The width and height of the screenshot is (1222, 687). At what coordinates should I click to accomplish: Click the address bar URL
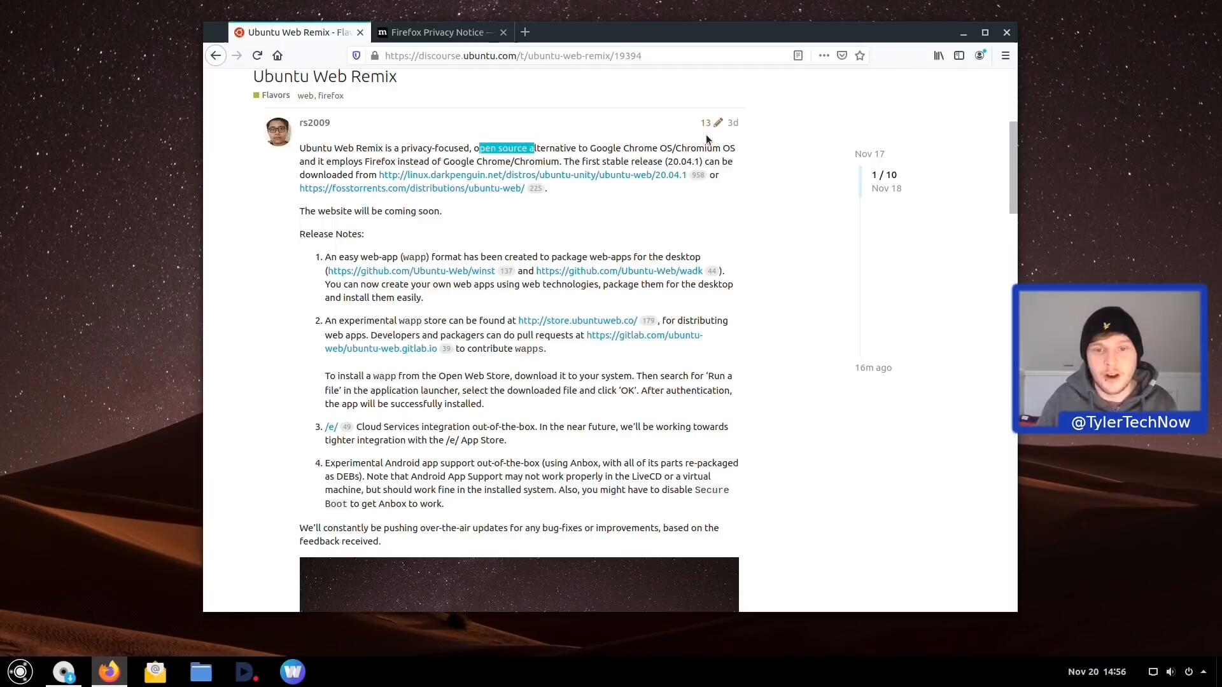pyautogui.click(x=513, y=56)
